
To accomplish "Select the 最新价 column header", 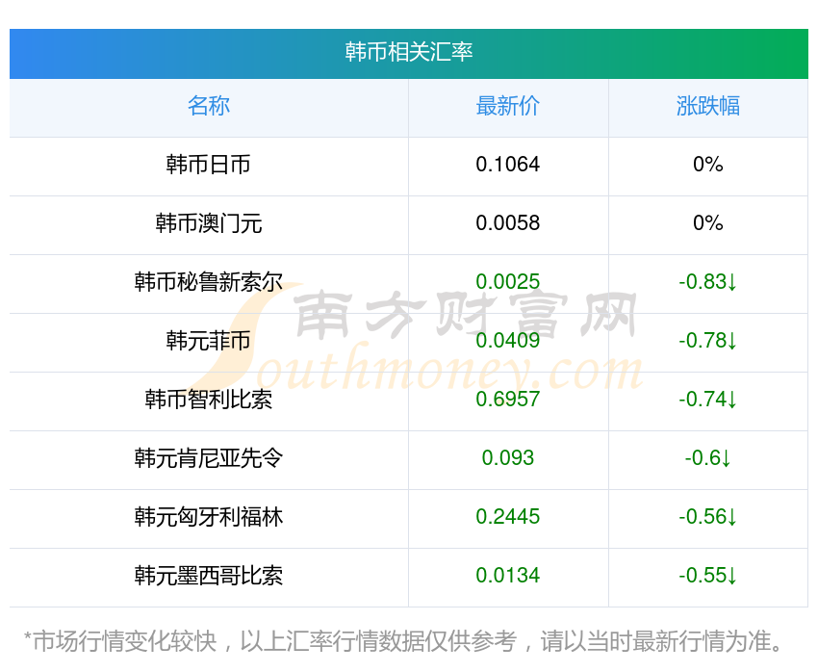I will [507, 106].
